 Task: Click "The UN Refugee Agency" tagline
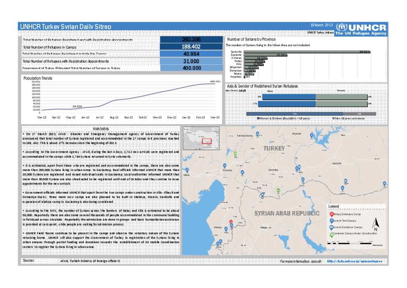[x=361, y=33]
